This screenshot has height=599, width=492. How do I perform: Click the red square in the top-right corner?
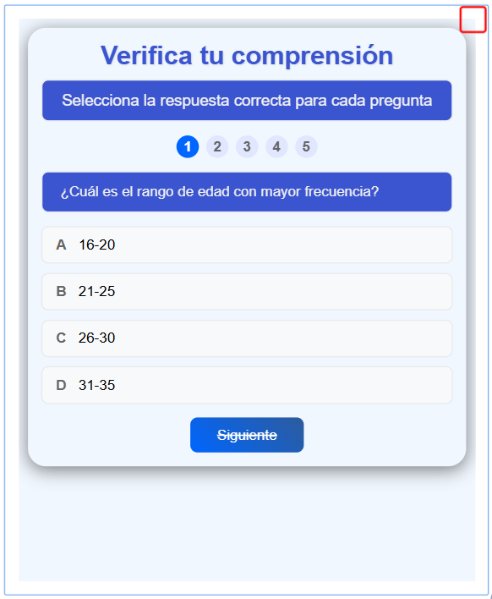click(473, 19)
